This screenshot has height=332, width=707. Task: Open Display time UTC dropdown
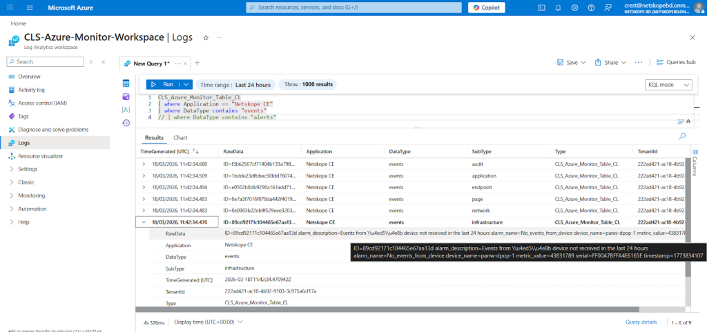pyautogui.click(x=209, y=322)
